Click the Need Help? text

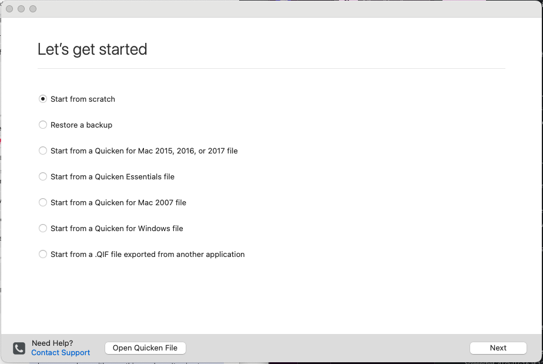click(x=52, y=343)
